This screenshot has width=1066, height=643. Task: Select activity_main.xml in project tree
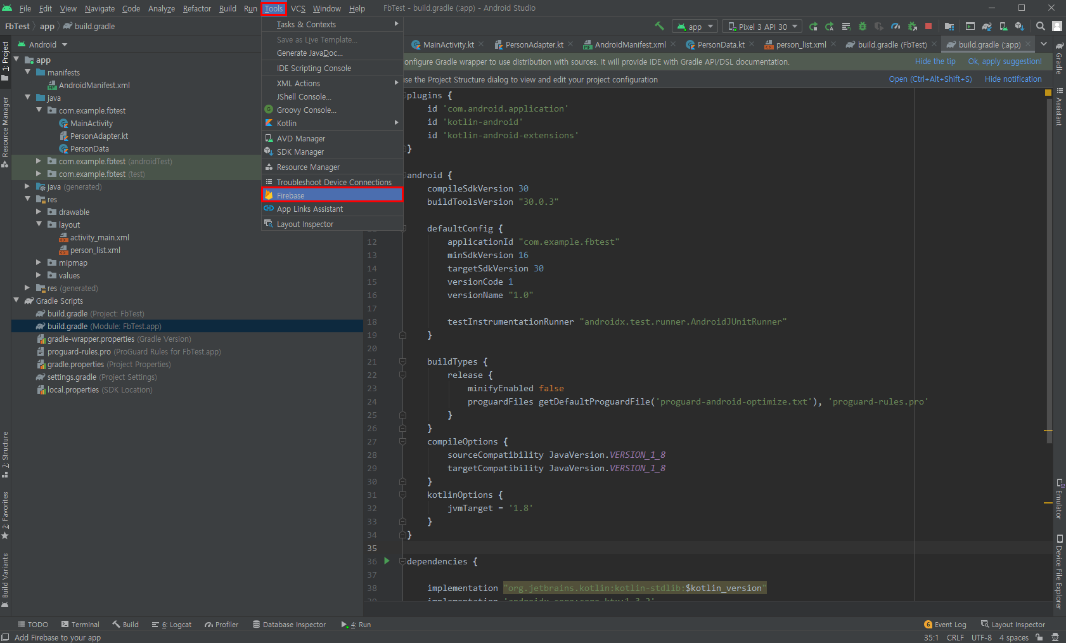[94, 237]
